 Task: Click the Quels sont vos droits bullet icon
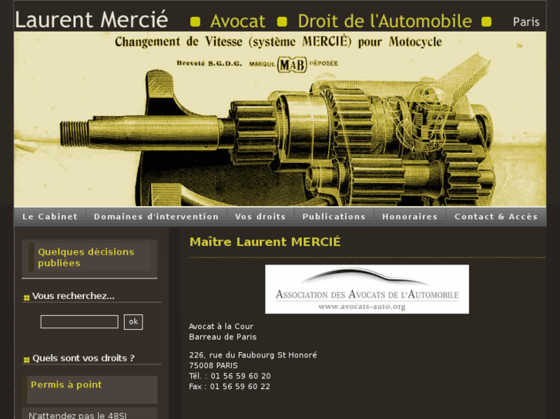(26, 360)
